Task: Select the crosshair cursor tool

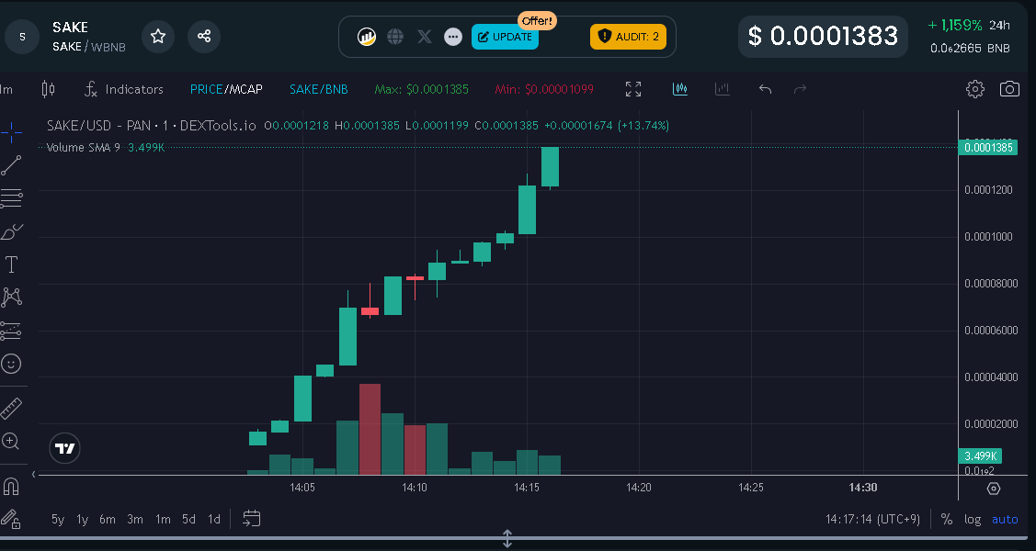Action: (11, 132)
